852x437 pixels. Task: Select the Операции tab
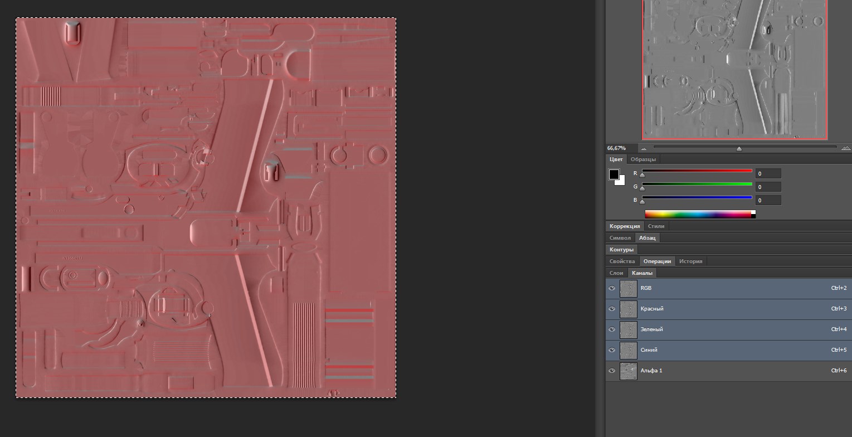point(657,261)
